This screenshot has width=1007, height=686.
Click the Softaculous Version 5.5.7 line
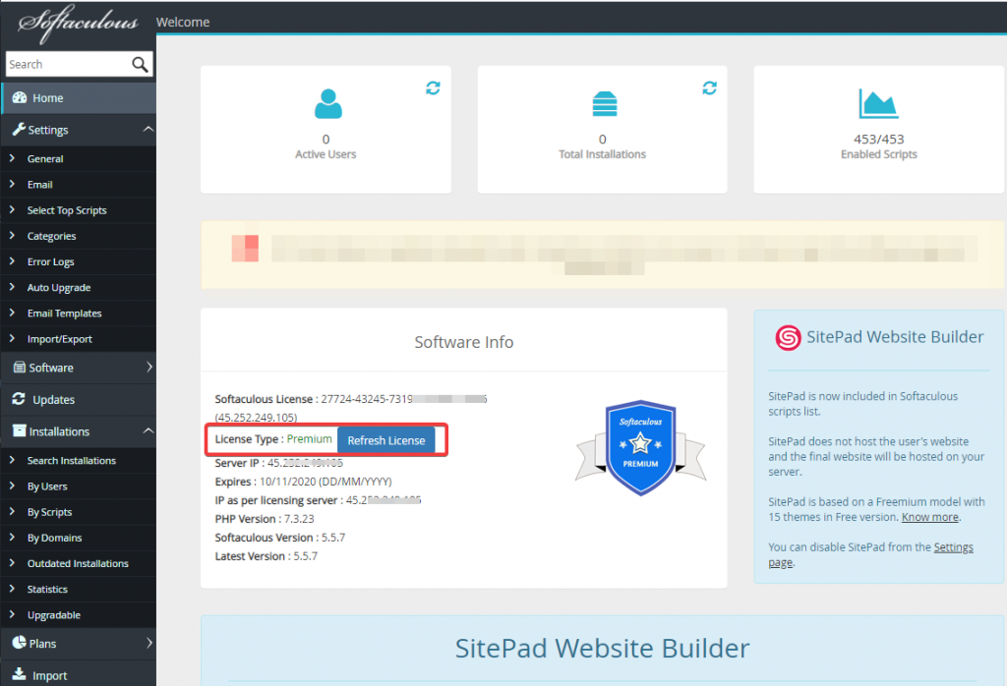tap(280, 538)
